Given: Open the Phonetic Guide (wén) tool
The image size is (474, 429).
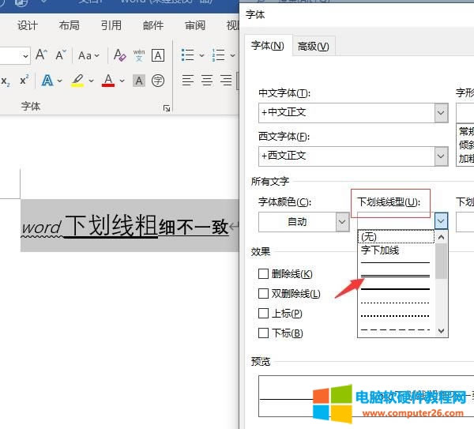Looking at the screenshot, I should click(139, 55).
